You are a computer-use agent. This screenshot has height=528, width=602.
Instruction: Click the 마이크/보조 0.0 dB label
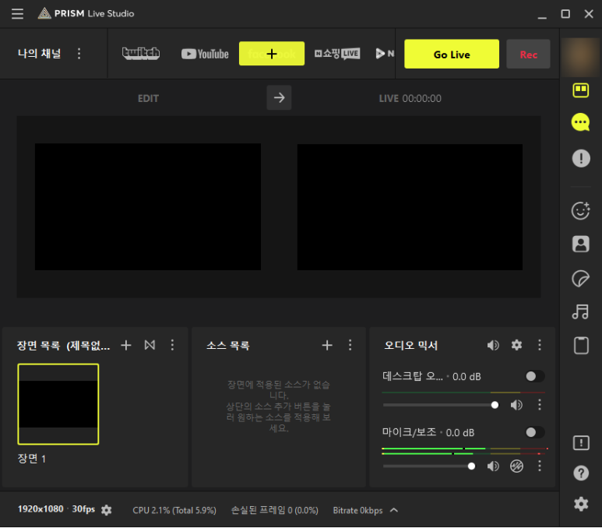(x=428, y=433)
